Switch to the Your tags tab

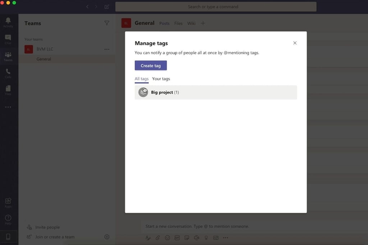[161, 79]
